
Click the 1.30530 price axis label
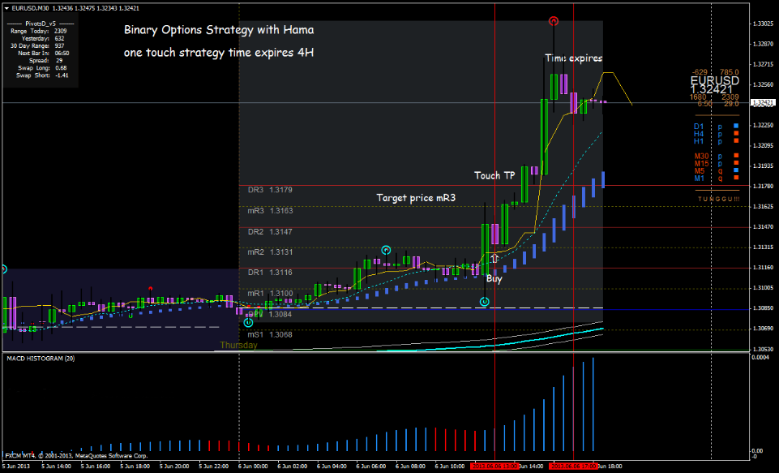point(763,350)
